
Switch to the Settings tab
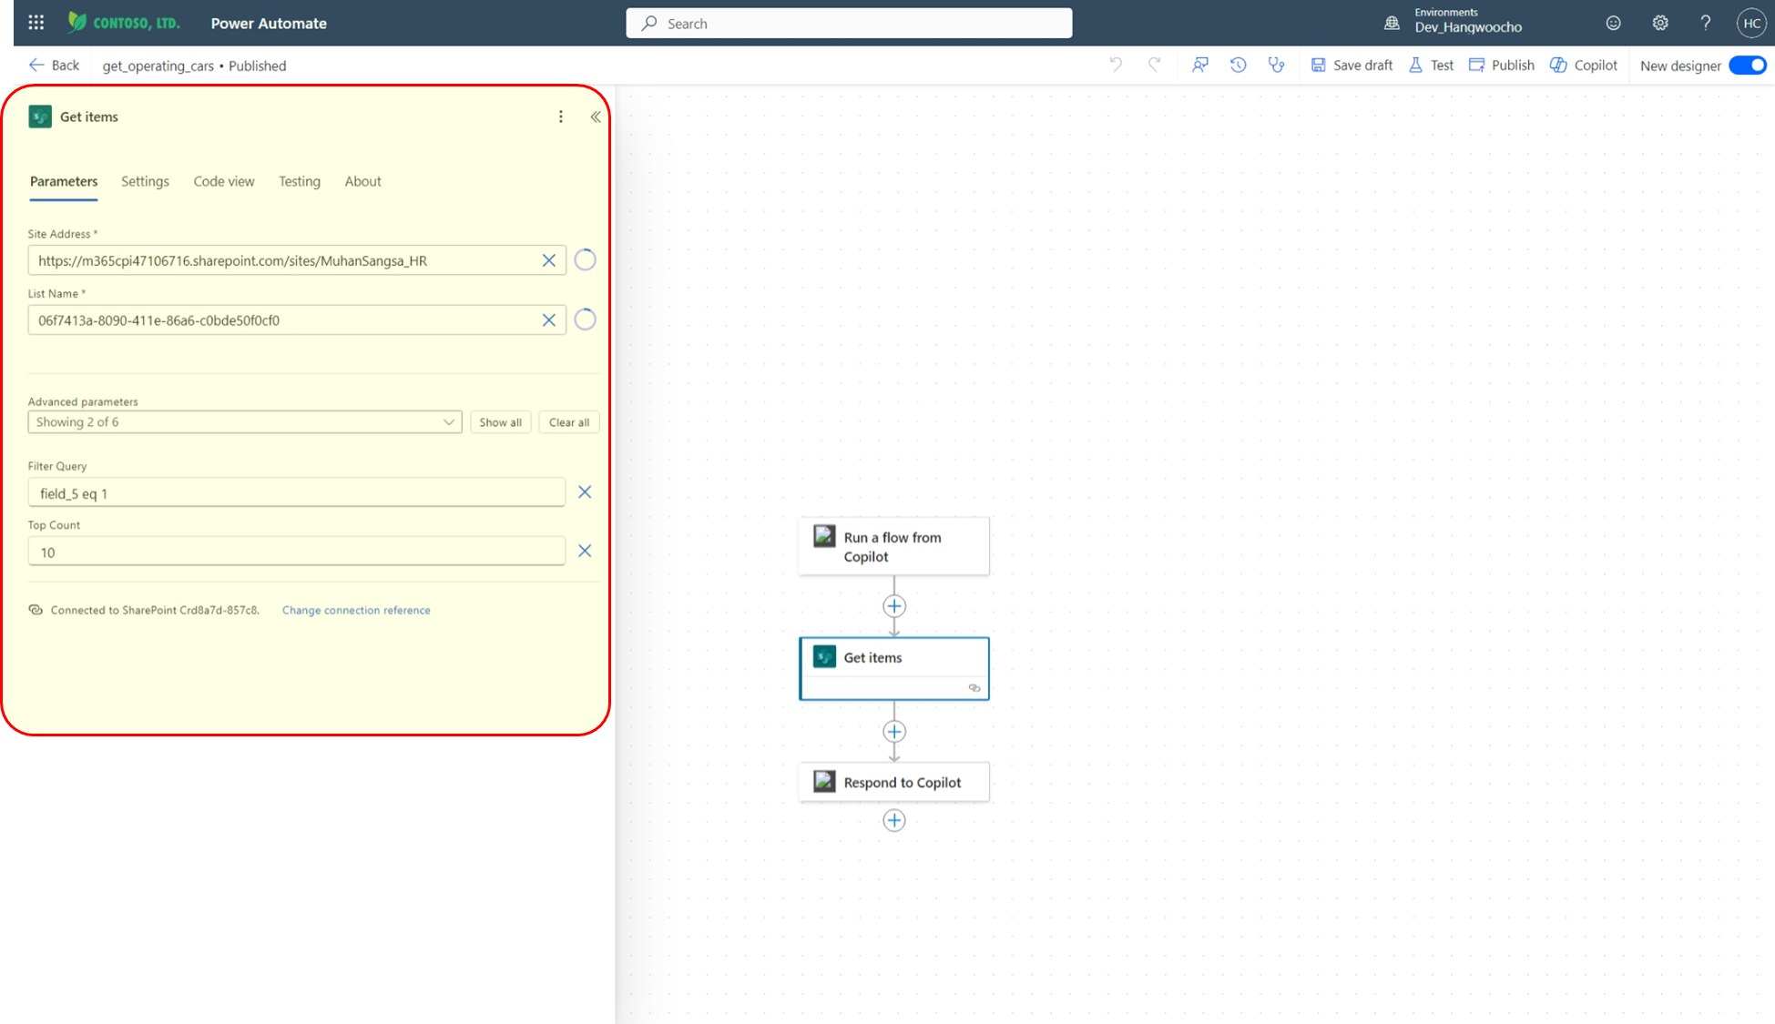coord(145,181)
